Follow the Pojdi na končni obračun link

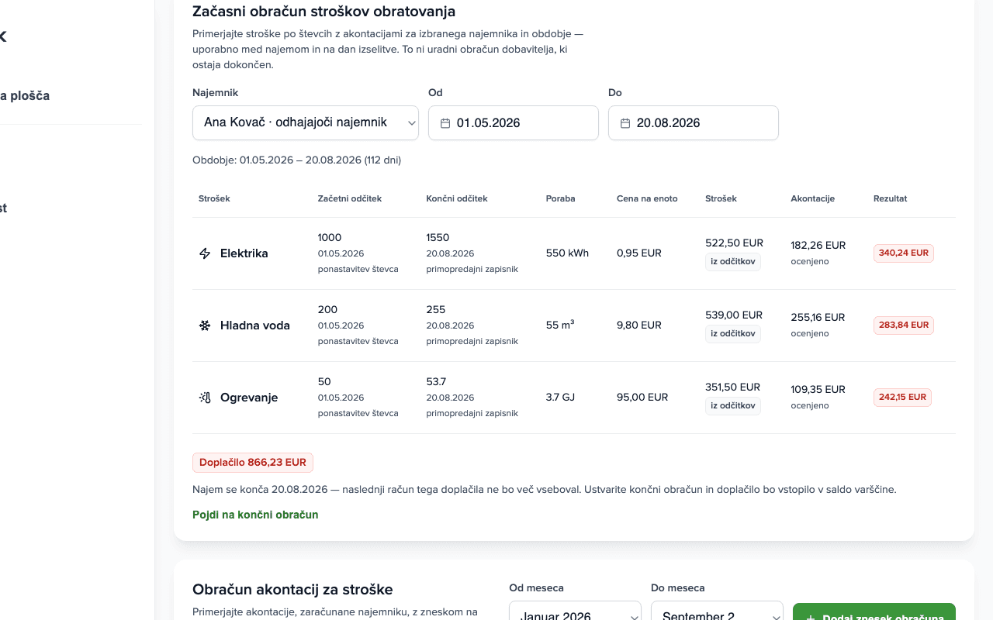[255, 515]
